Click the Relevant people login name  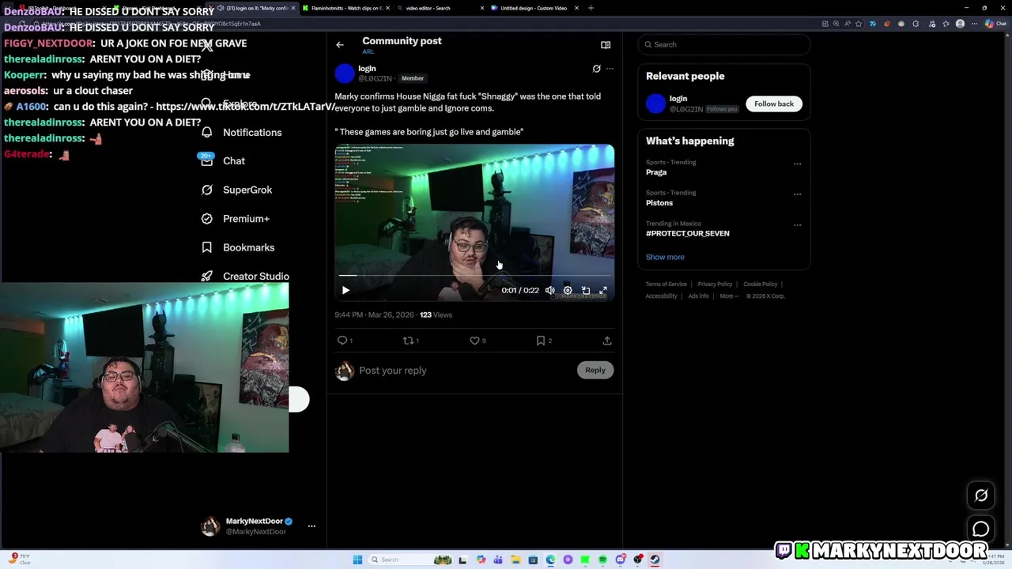(678, 99)
